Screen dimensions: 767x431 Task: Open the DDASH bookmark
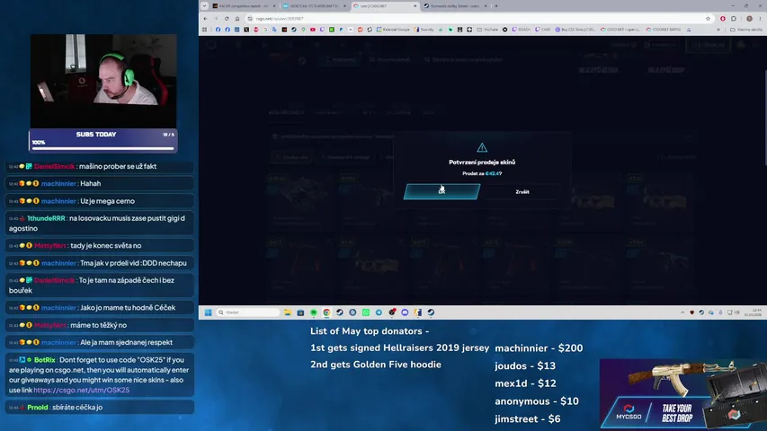(521, 30)
